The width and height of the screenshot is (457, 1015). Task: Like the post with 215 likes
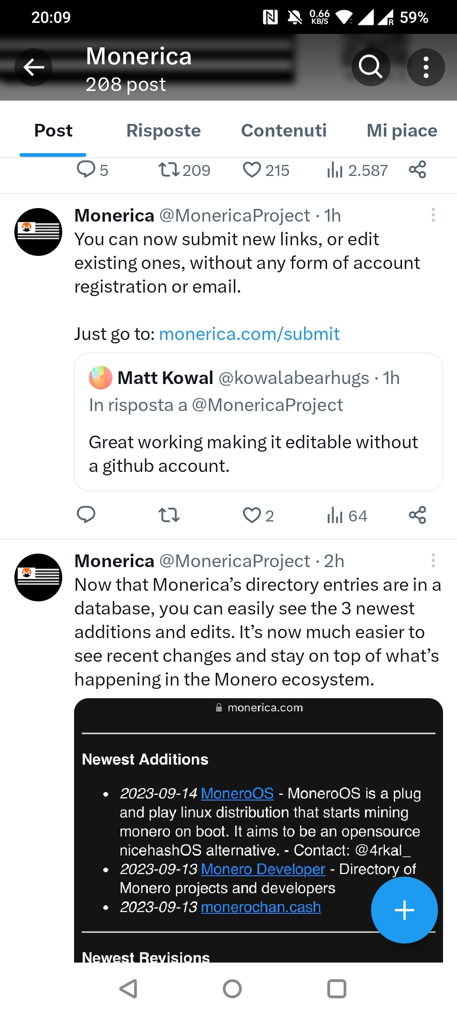[252, 170]
